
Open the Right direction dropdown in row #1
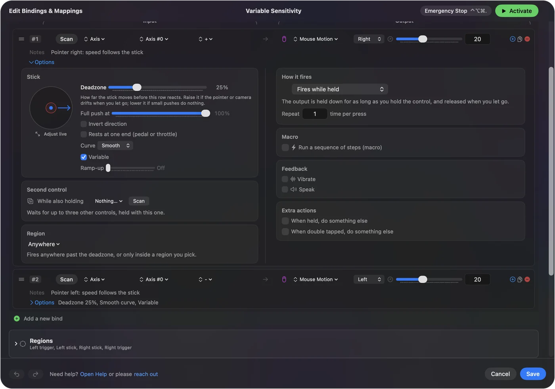click(x=369, y=39)
